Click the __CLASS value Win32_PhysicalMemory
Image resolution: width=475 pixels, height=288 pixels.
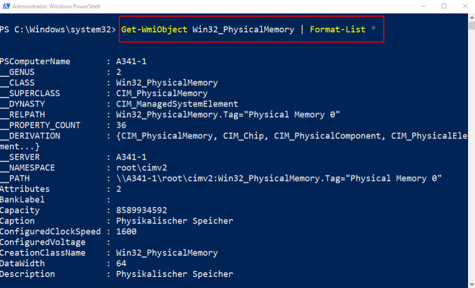tap(167, 82)
